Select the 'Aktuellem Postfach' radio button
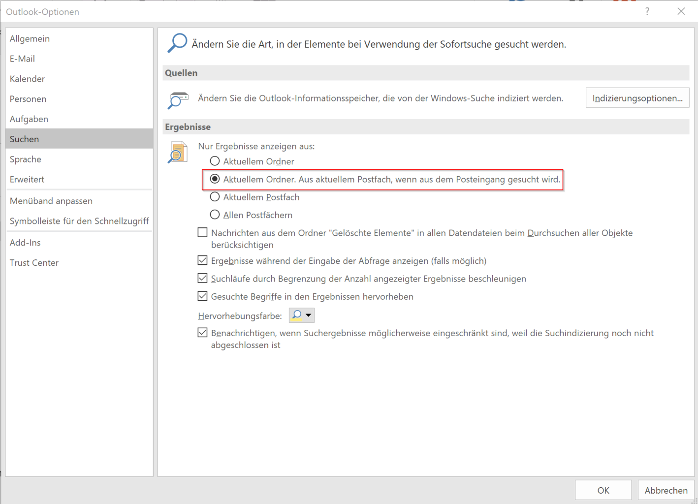Viewport: 698px width, 504px height. pyautogui.click(x=215, y=197)
